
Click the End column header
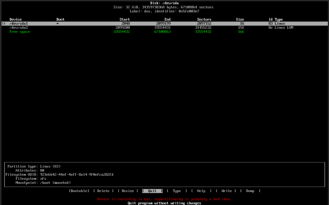167,19
